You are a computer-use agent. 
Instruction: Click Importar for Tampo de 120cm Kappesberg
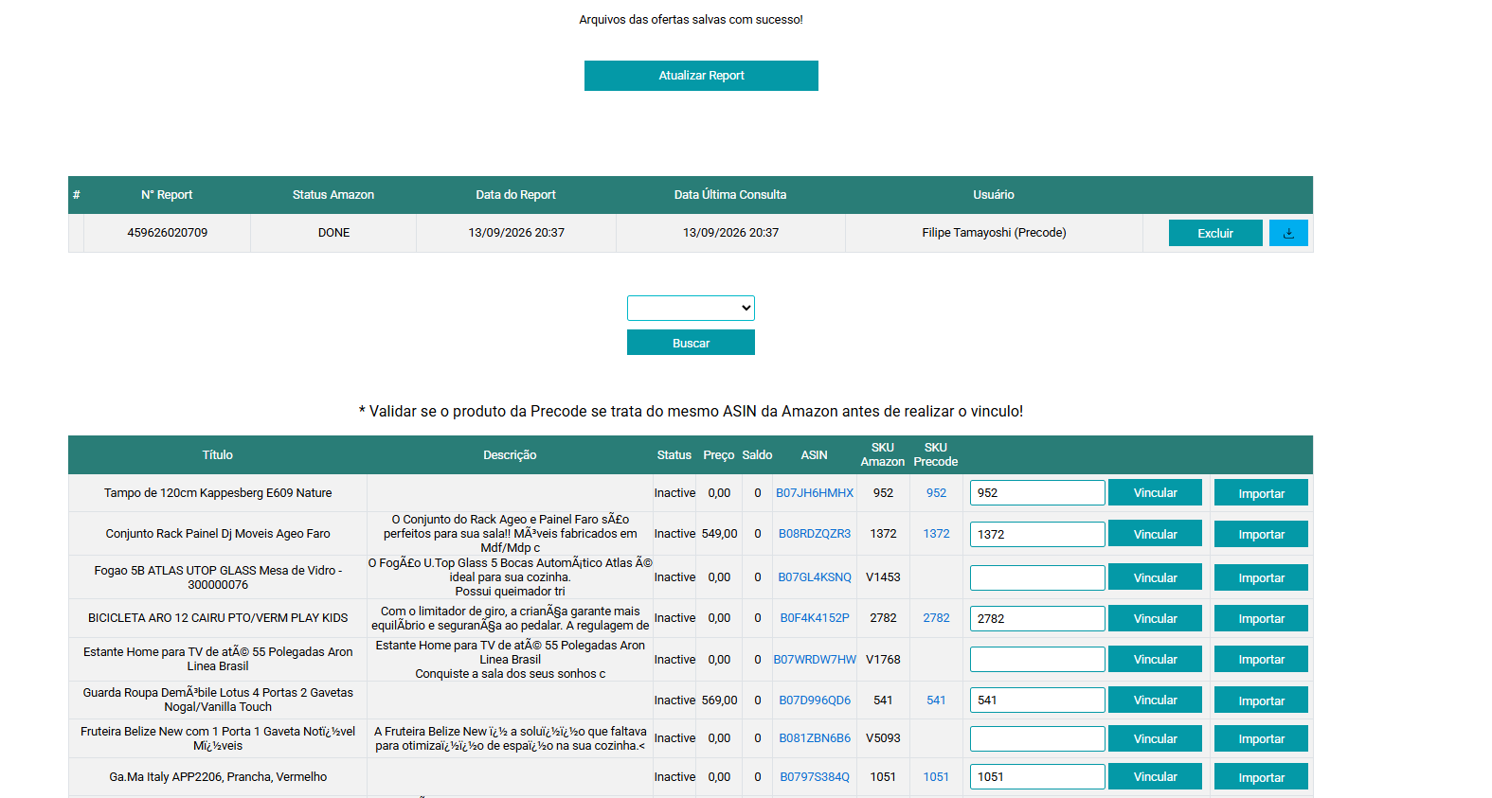(1261, 493)
